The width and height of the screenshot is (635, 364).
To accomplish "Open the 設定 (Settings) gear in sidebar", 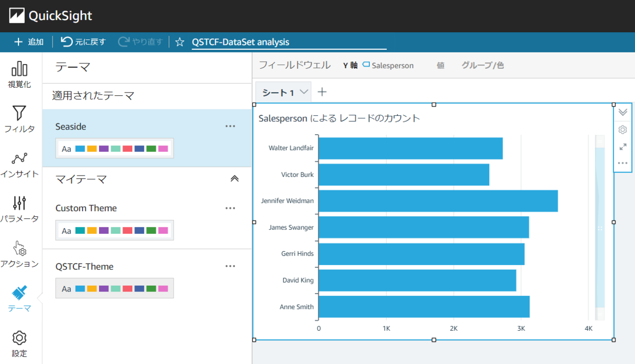I will [20, 343].
